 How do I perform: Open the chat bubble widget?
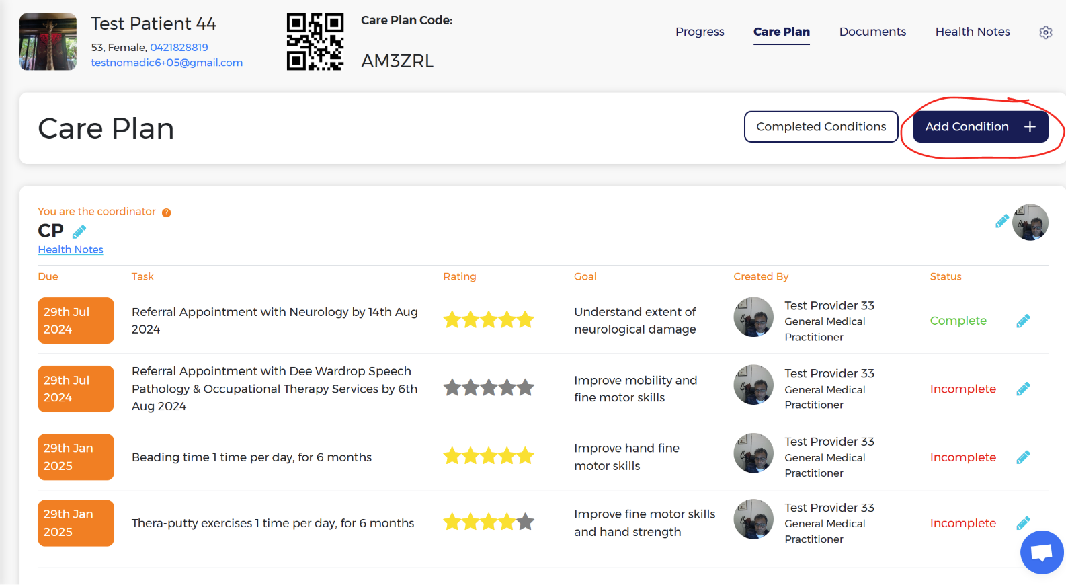point(1041,552)
